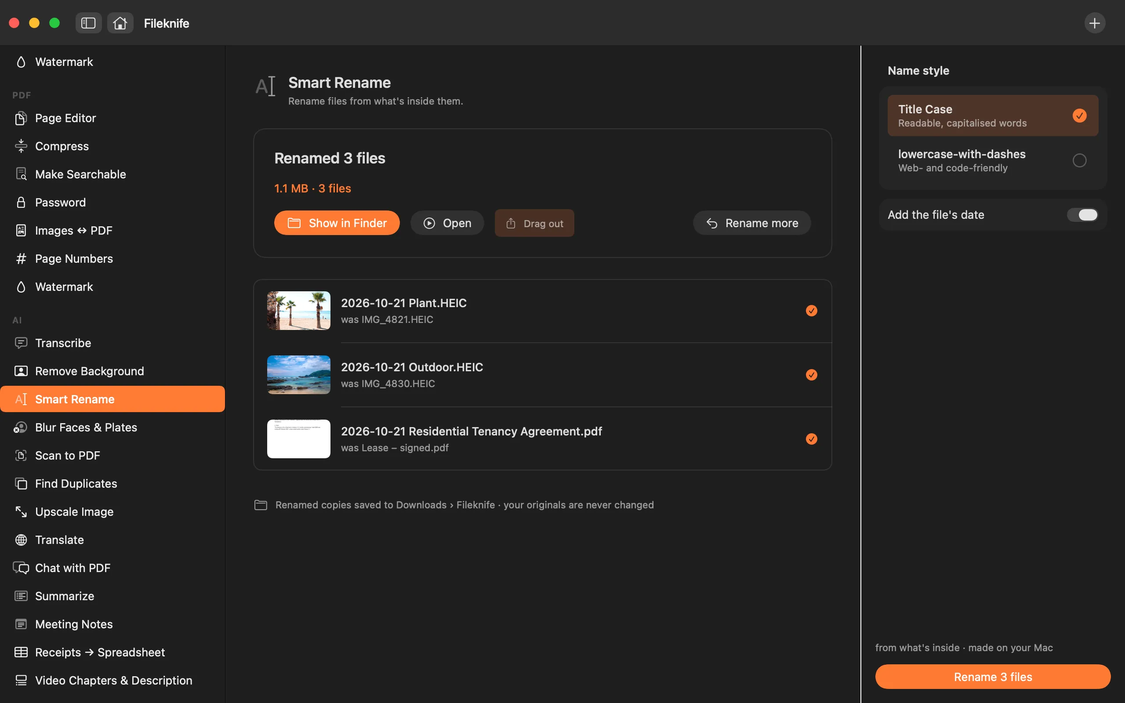Click Show in Finder button
Screen dimensions: 1125x703
(x=337, y=223)
